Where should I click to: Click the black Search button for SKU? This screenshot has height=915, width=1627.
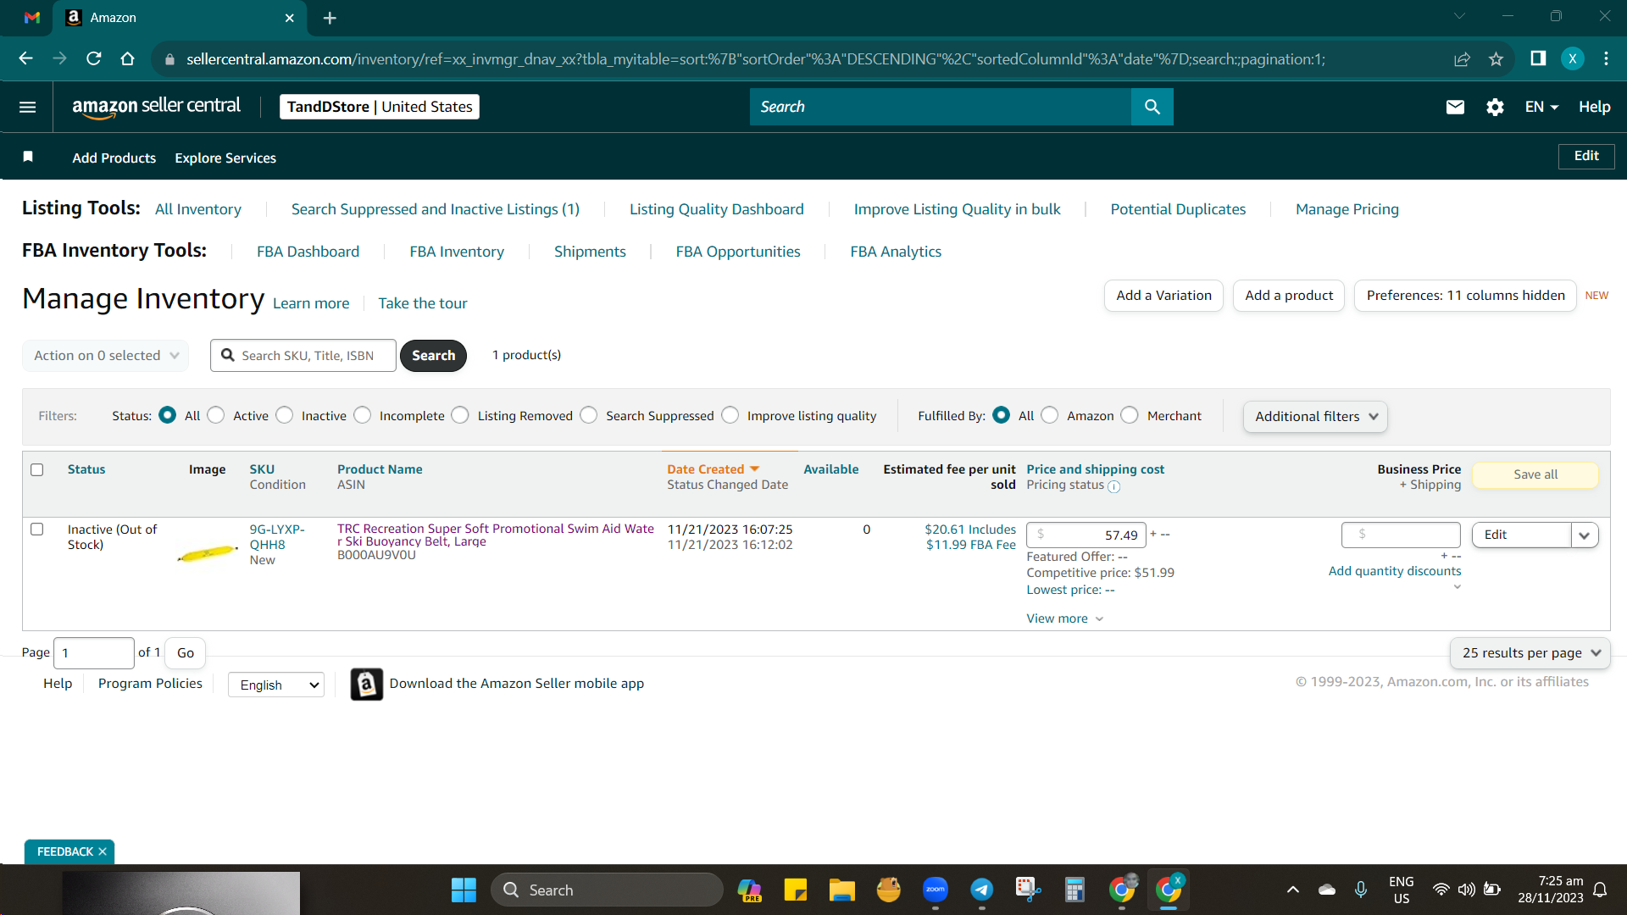coord(433,356)
